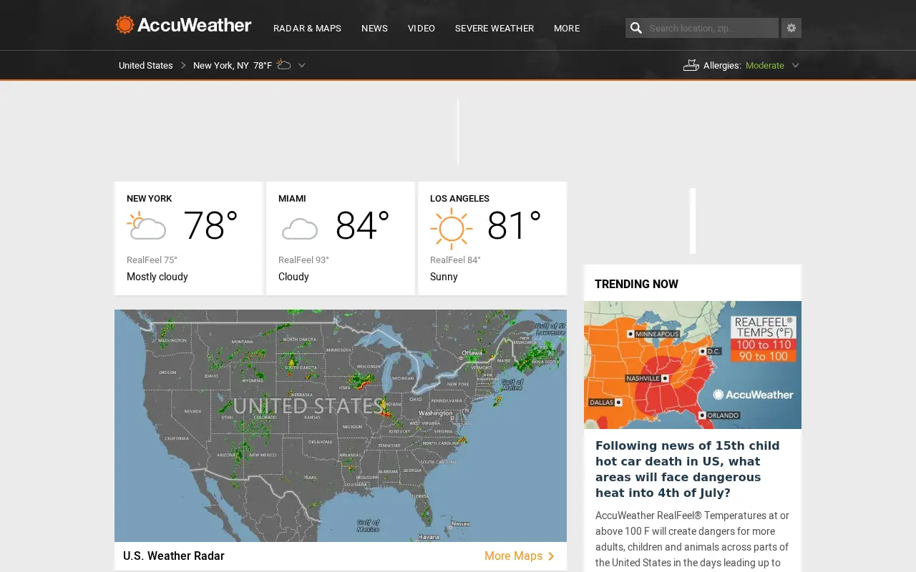Click the Mostly cloudy description

tap(157, 277)
